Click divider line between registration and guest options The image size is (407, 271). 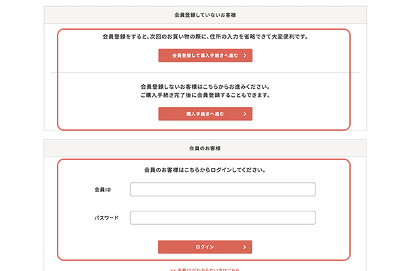click(x=205, y=72)
